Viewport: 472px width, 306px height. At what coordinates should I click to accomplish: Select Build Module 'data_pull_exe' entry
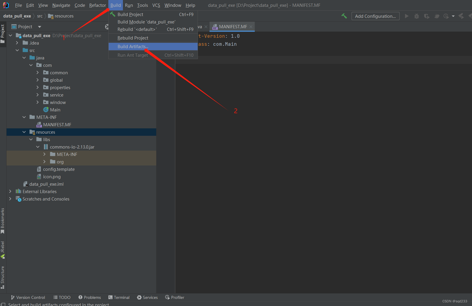153,22
